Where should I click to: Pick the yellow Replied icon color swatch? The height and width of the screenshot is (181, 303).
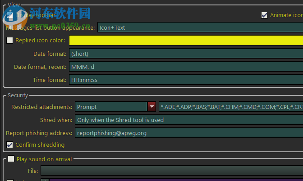[186, 41]
